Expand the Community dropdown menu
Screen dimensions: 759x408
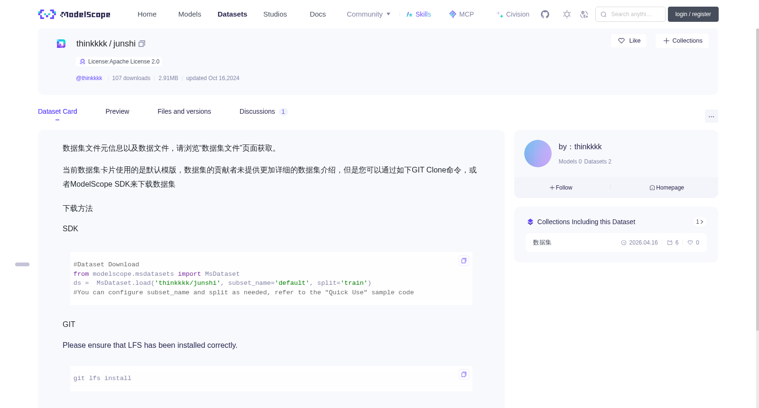pos(369,14)
